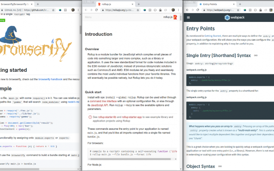Open the profile avatar in the GitHub window
Screen dimensions: 274x171
[73, 10]
